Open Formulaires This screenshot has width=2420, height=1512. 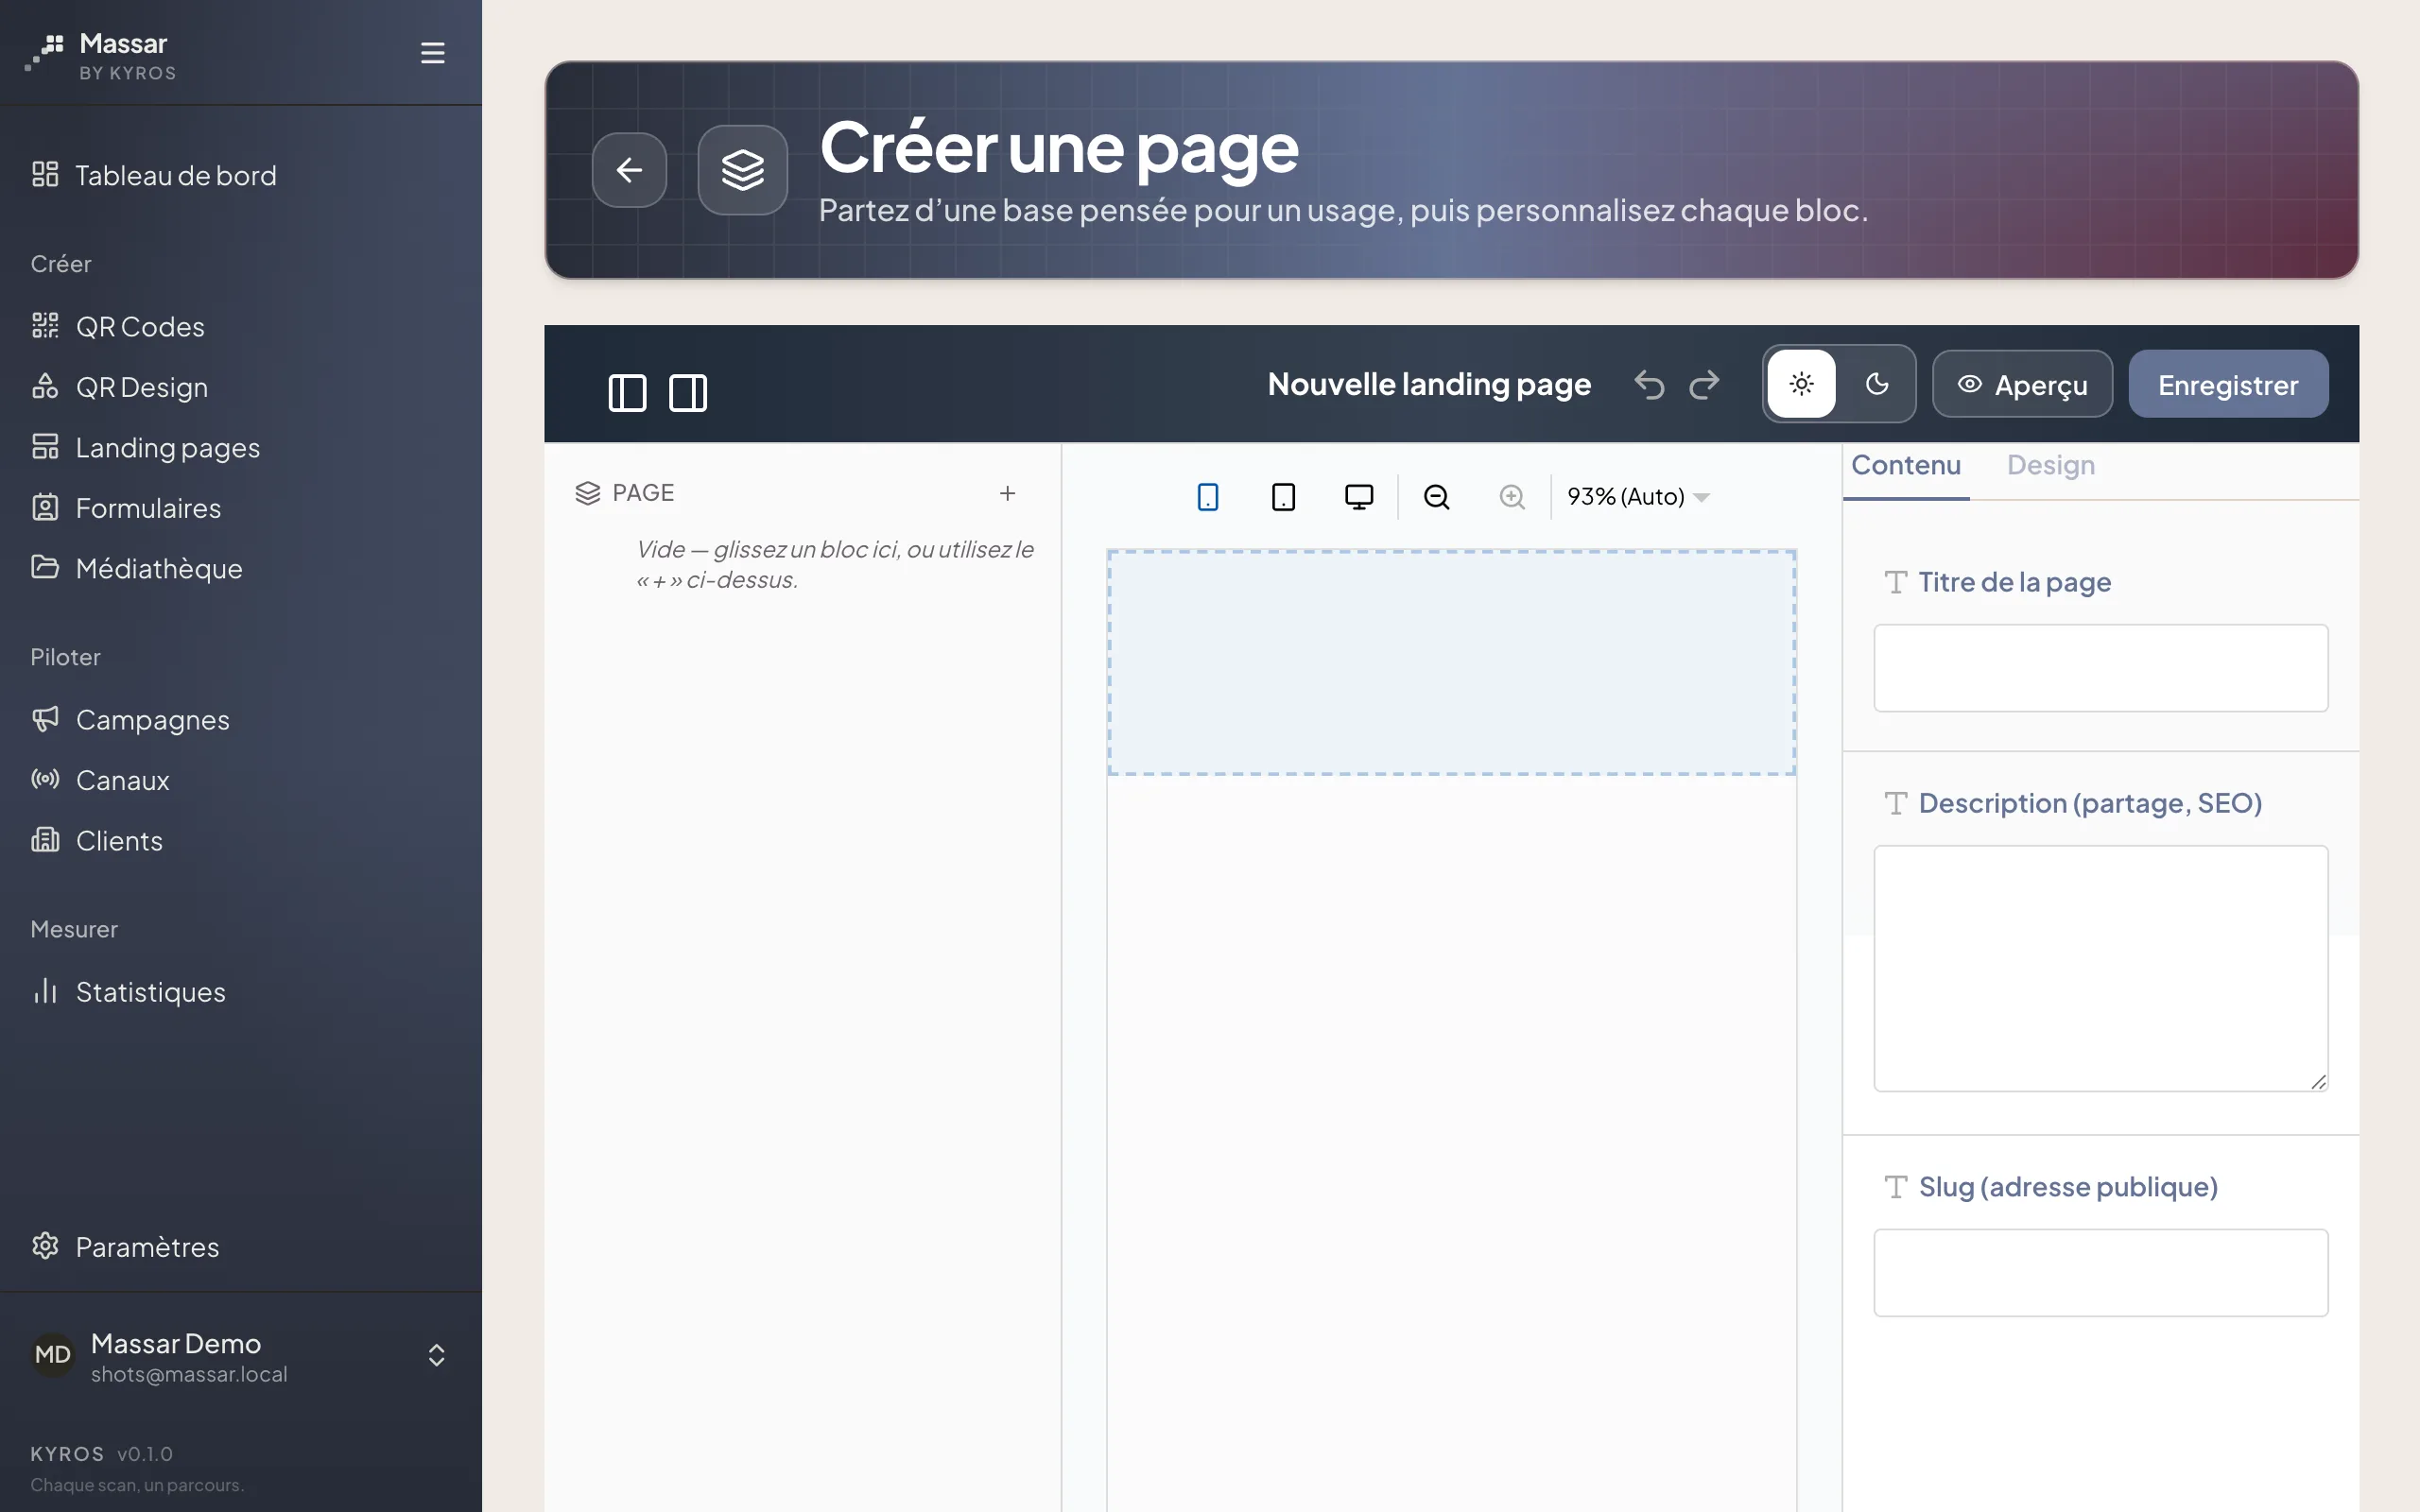pyautogui.click(x=240, y=508)
